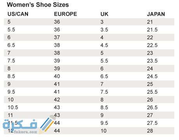
Task: Click the fokora.com watermark text
Action: 26,132
